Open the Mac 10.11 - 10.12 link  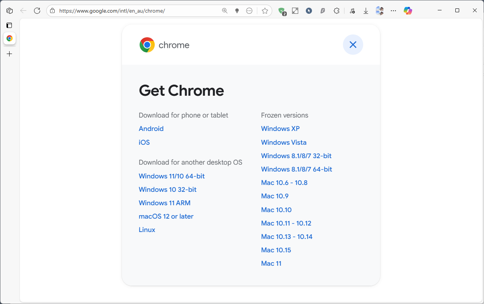286,223
